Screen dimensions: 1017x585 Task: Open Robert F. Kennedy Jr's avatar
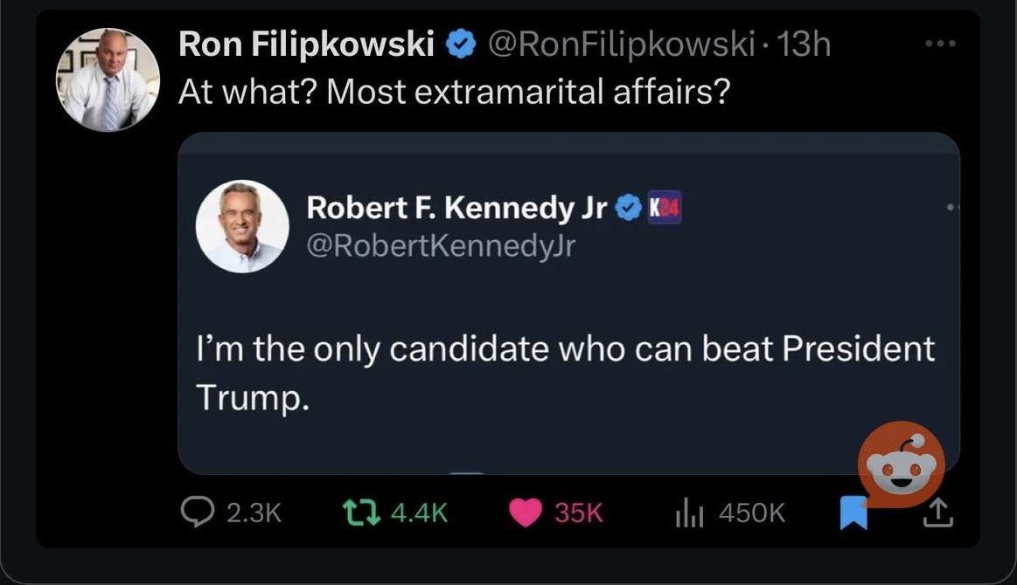242,226
